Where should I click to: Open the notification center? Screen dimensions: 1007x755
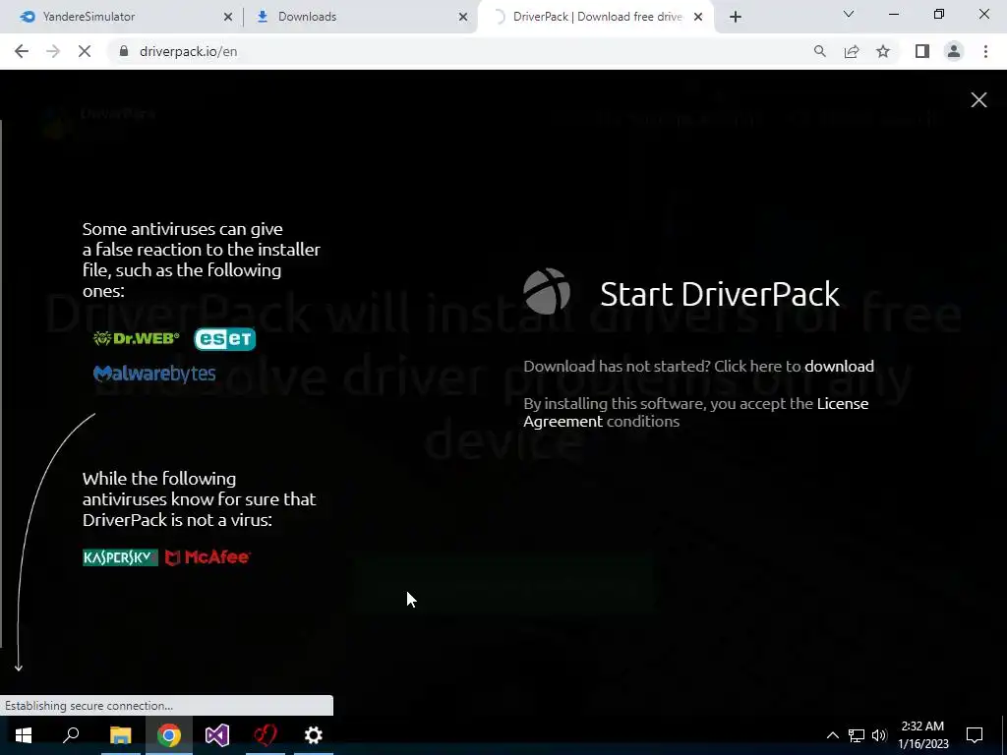[975, 735]
